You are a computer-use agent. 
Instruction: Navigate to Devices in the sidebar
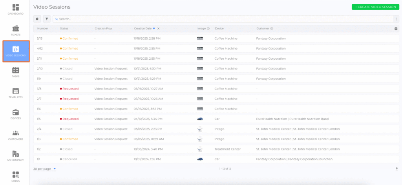pos(16,114)
